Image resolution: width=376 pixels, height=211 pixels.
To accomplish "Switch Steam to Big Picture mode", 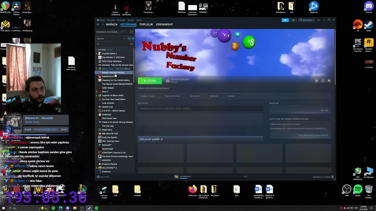I will 318,20.
